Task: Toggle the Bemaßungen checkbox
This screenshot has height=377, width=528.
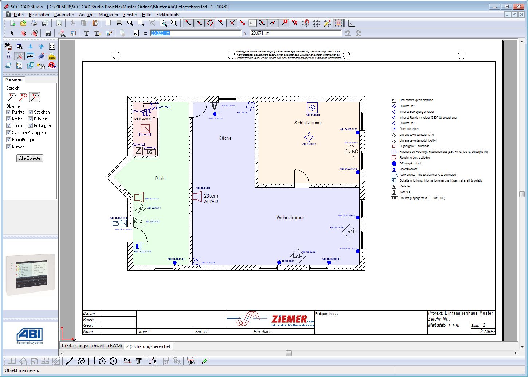Action: [x=8, y=140]
